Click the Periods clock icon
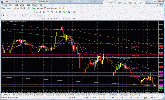 click(x=69, y=12)
